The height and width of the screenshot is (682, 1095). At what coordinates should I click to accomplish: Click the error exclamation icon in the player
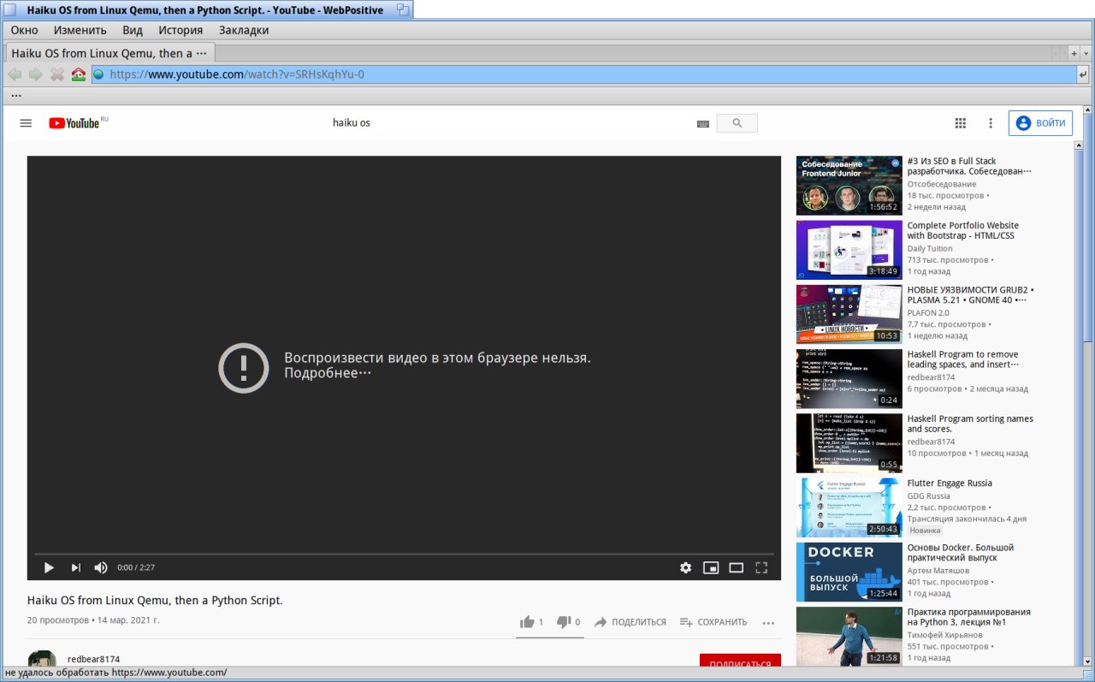pos(244,367)
